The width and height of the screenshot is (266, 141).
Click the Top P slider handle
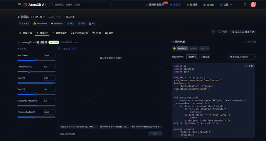[x=54, y=83]
